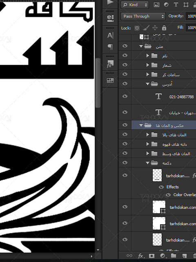Hide the نام group
The image size is (196, 262).
tap(125, 55)
